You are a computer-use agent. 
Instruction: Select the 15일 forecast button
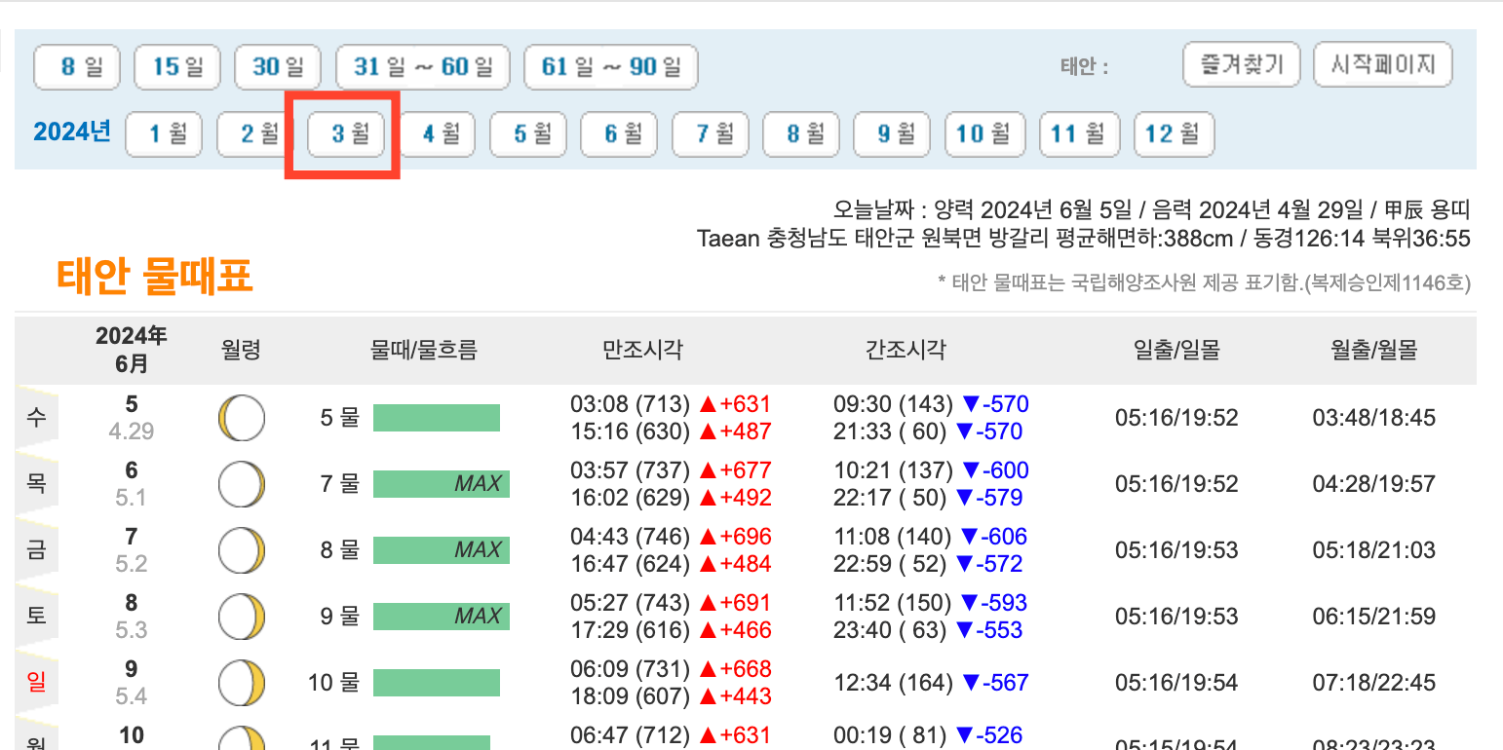(x=178, y=67)
